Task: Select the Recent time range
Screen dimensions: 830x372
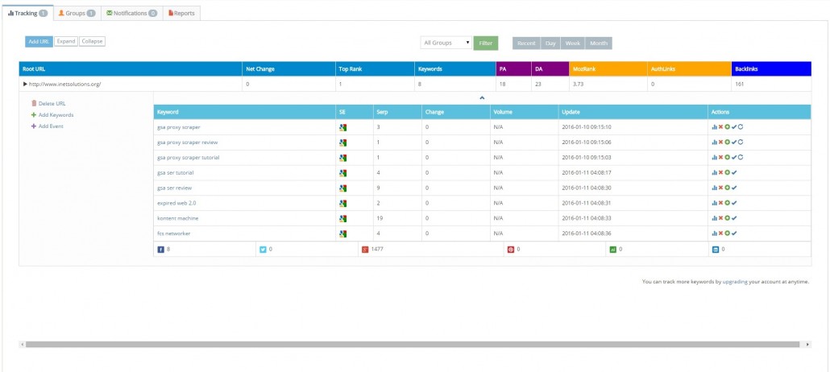Action: pyautogui.click(x=526, y=43)
